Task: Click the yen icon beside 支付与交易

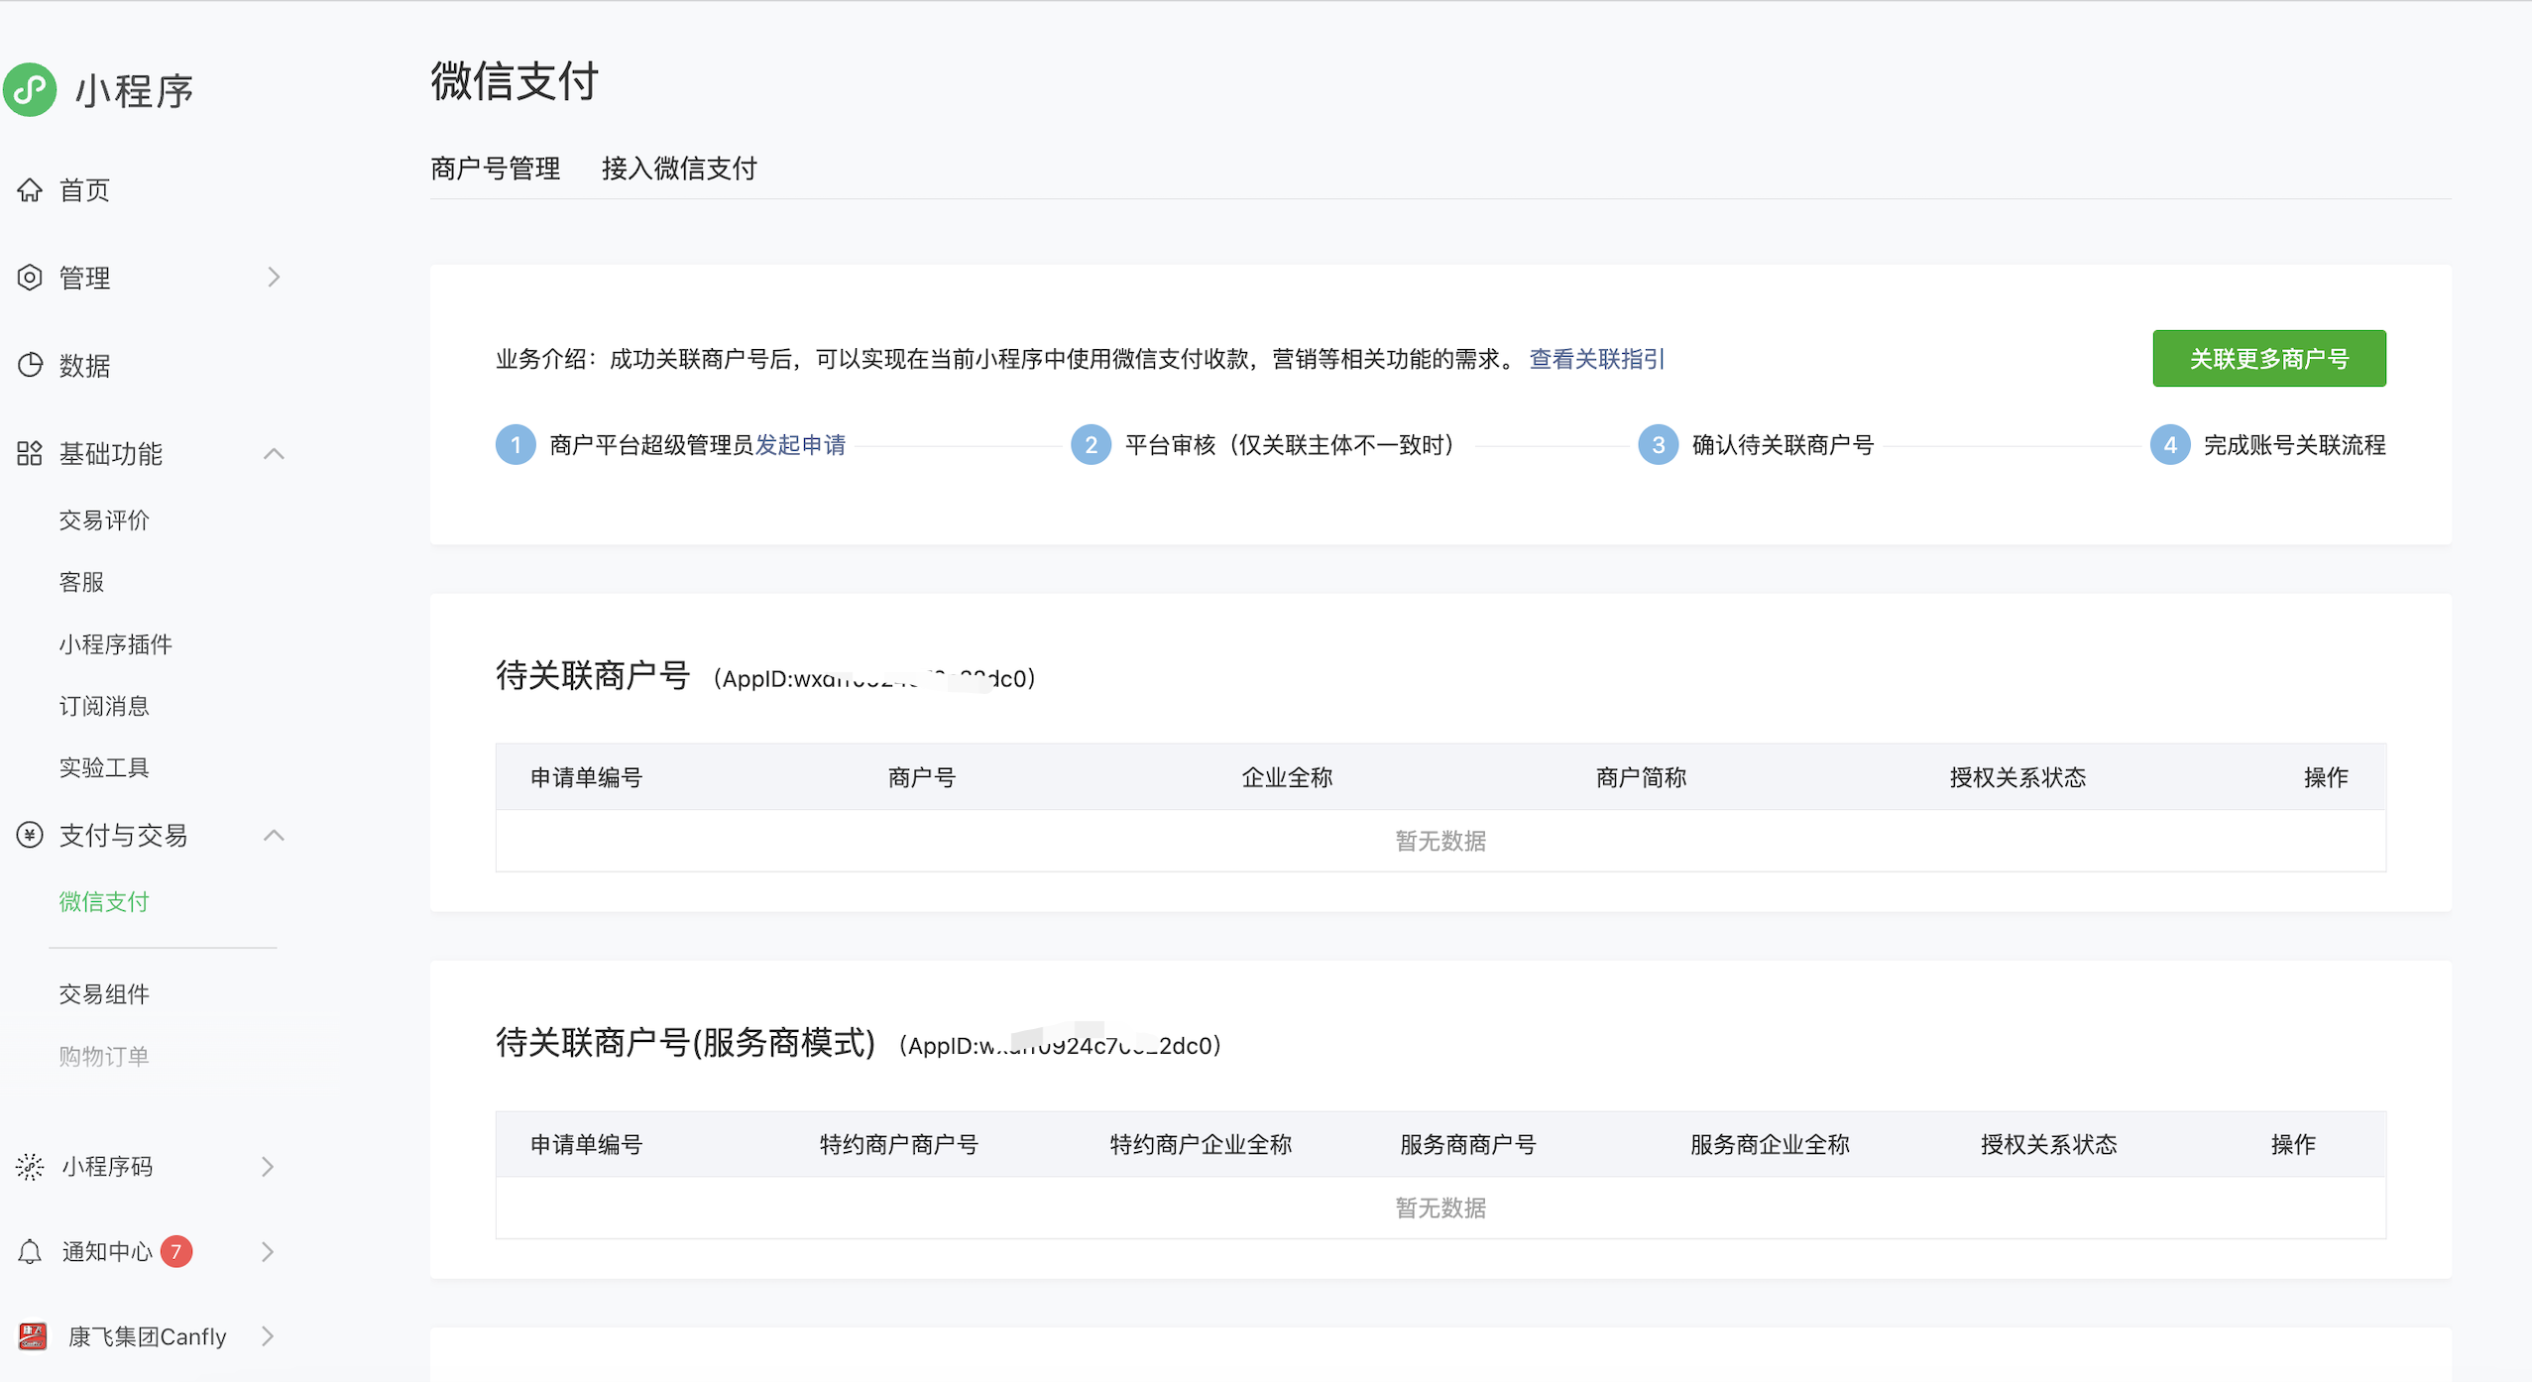Action: (x=30, y=835)
